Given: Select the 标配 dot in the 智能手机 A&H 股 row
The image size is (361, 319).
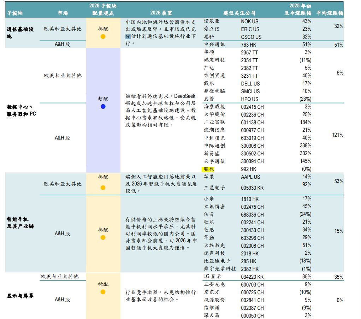Looking at the screenshot, I should 102,237.
